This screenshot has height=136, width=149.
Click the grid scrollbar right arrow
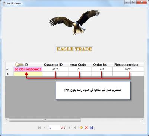(142, 120)
